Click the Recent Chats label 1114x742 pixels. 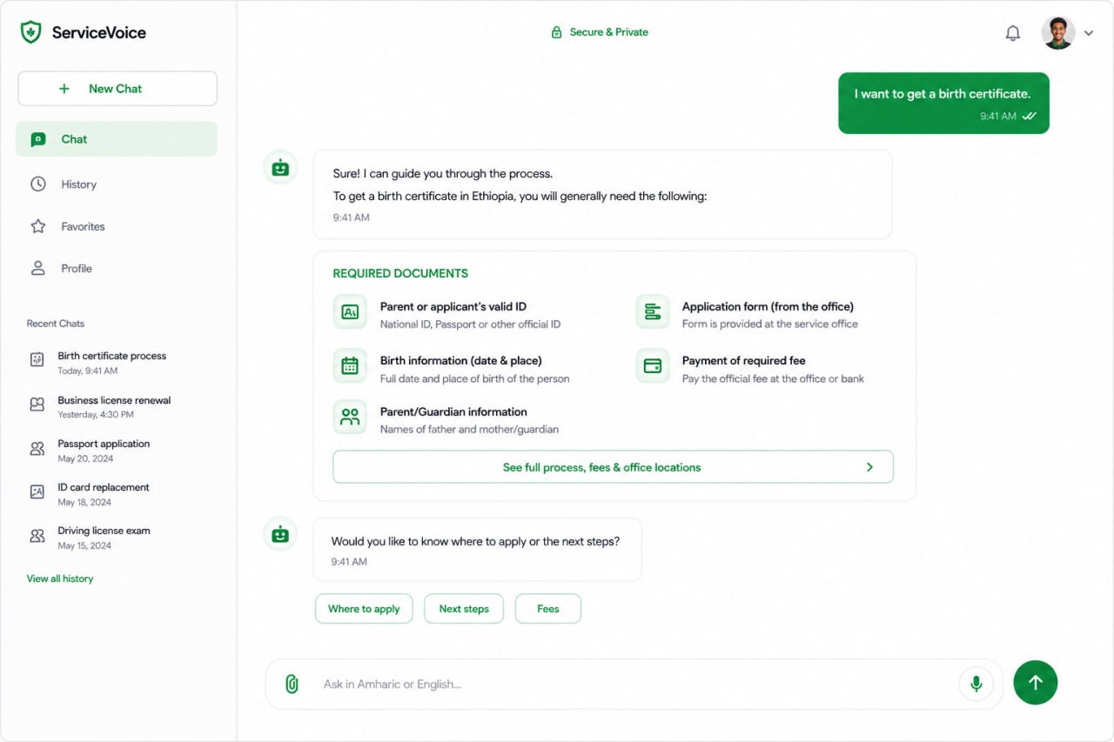[x=56, y=324]
